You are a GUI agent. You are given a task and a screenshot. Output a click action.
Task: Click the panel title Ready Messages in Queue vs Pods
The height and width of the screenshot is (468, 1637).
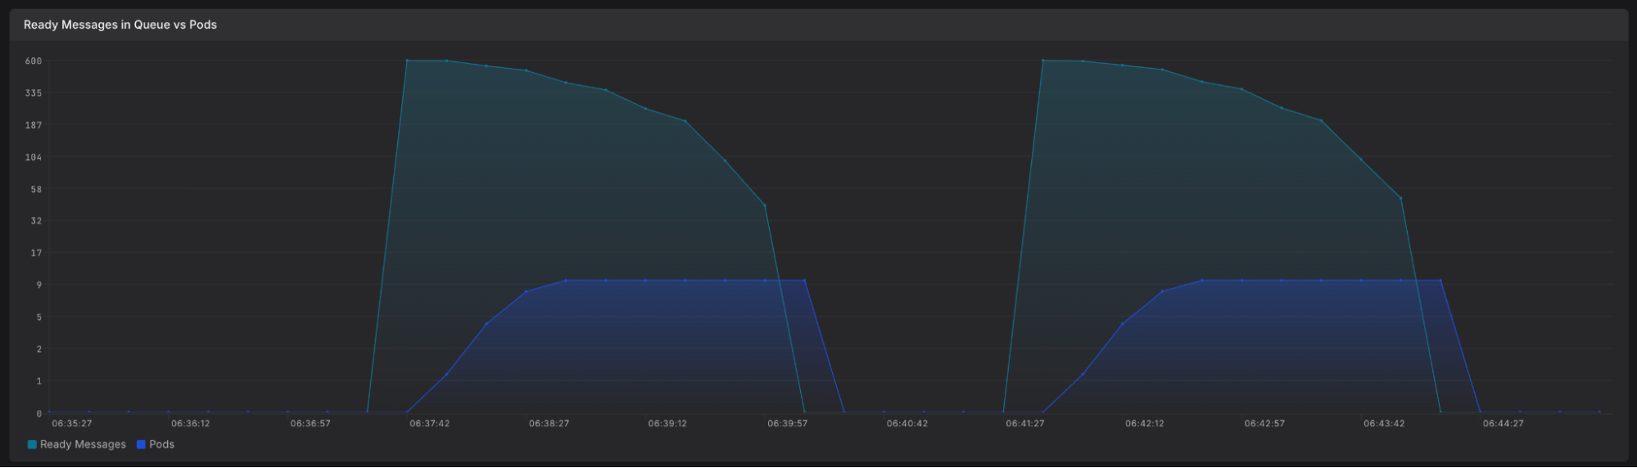[x=120, y=25]
